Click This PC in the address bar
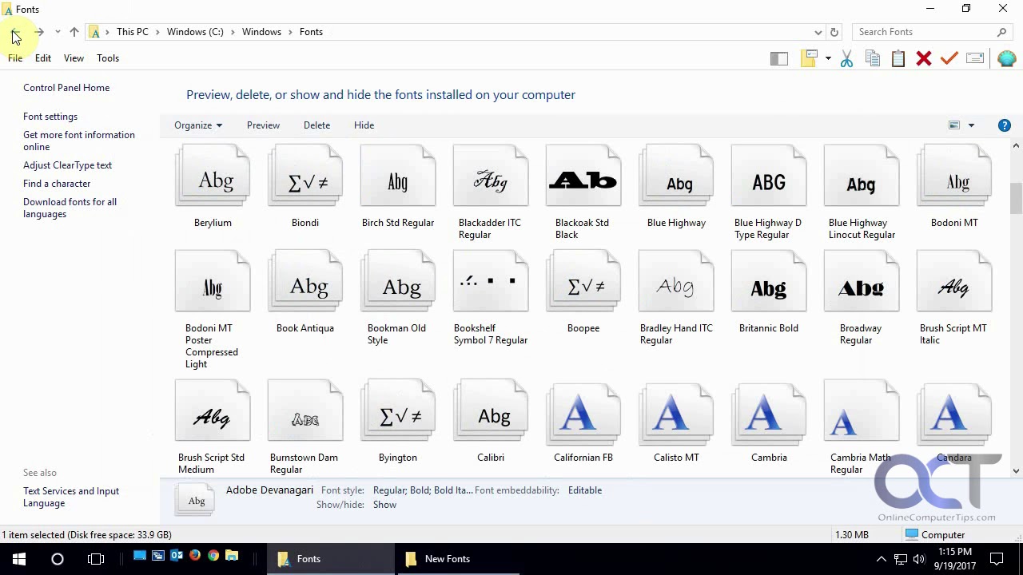1023x575 pixels. 133,32
